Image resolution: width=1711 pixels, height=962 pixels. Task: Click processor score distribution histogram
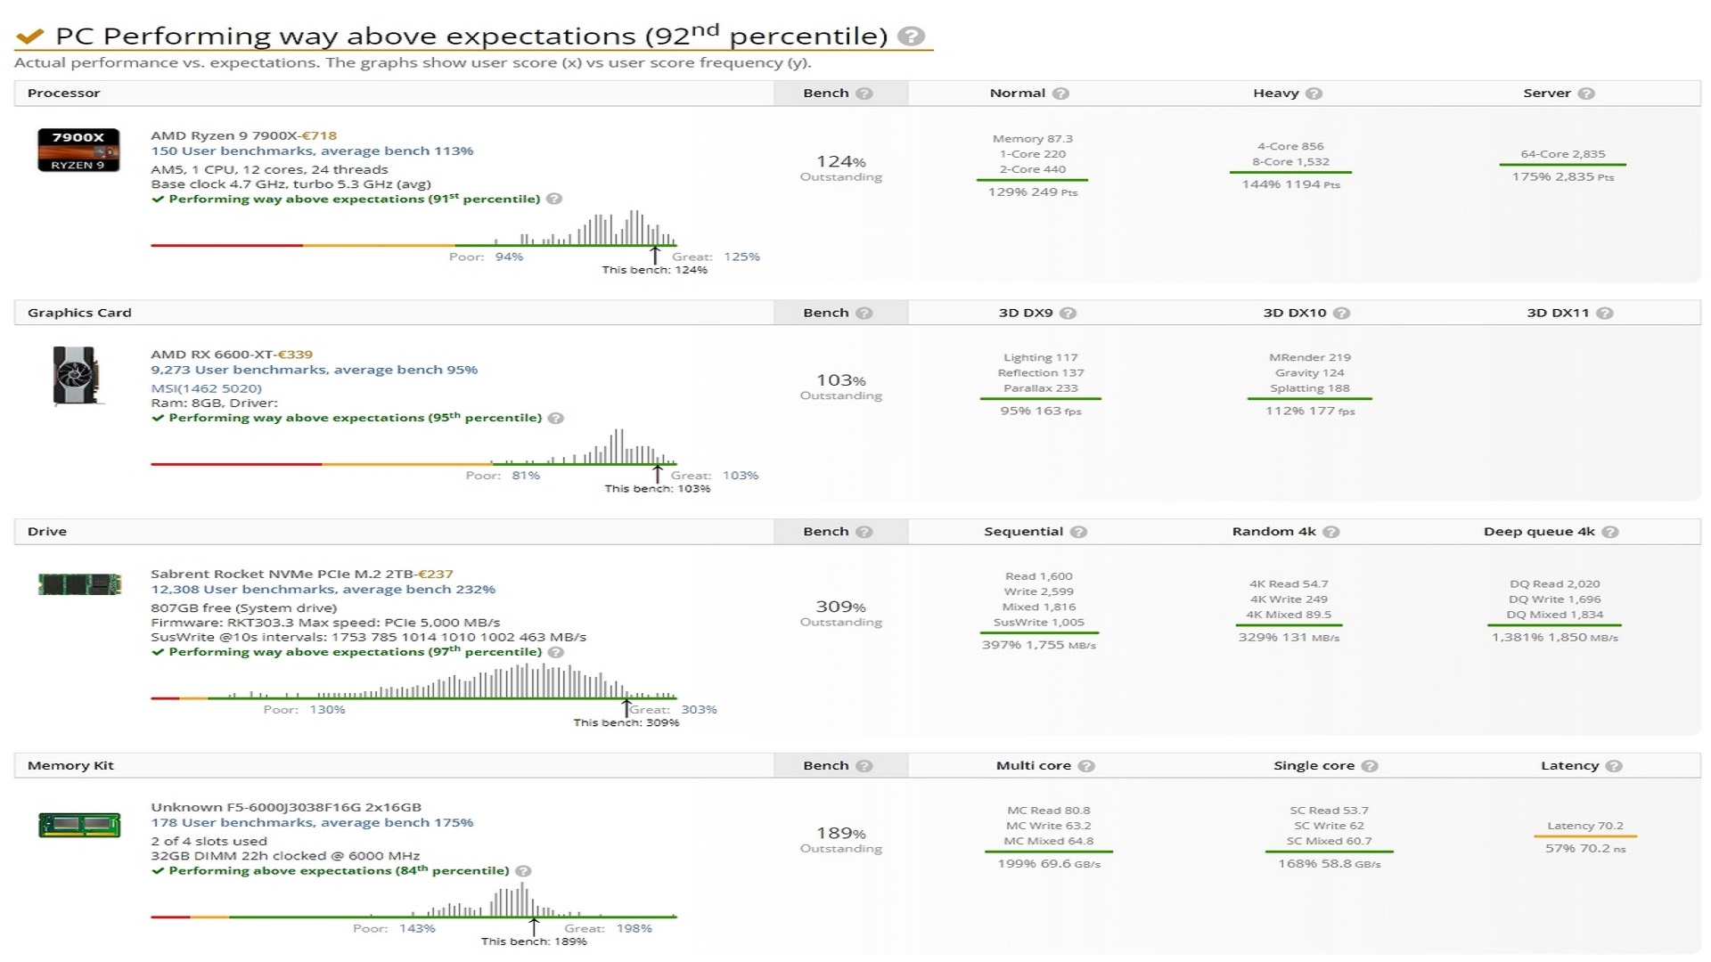pos(413,229)
